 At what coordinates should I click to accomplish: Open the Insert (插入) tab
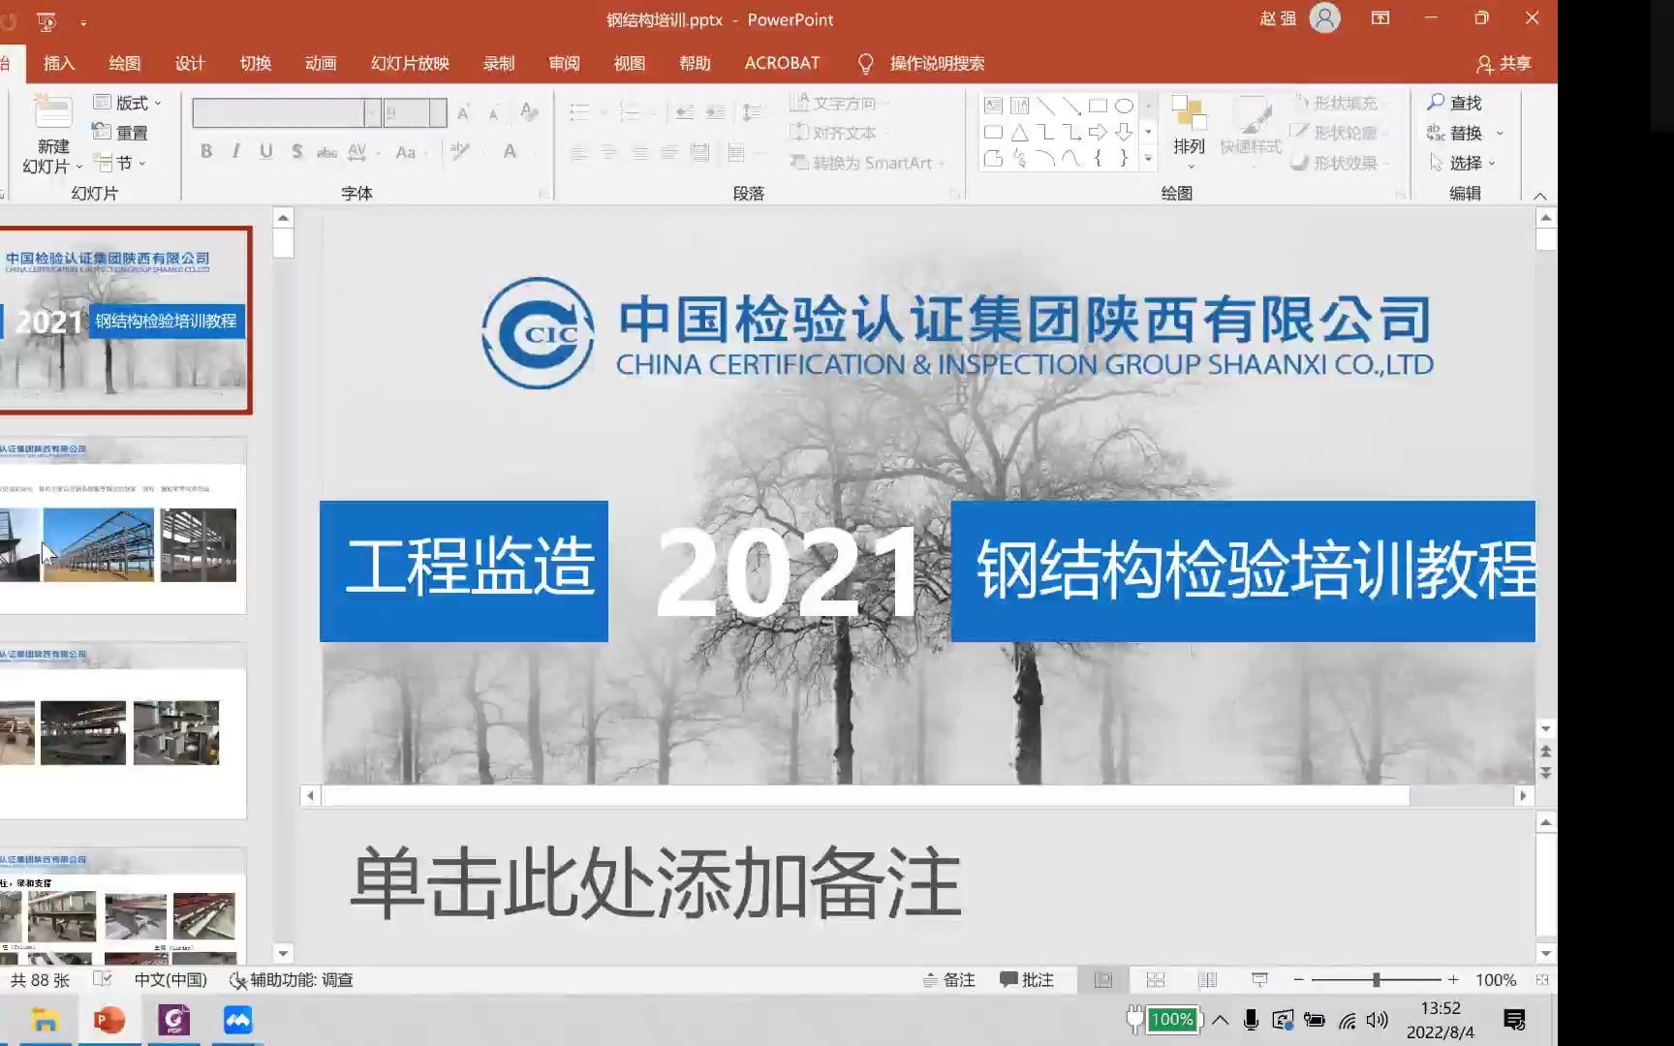(x=59, y=63)
